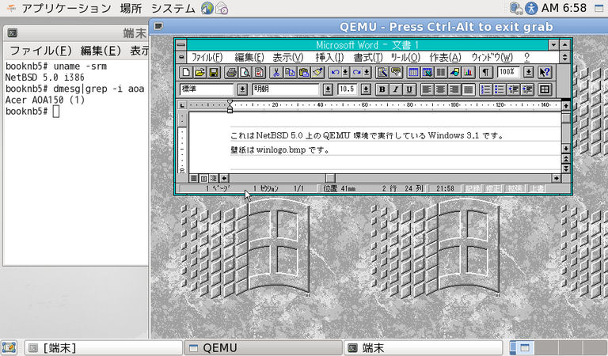Switch to outline view button
Image resolution: width=608 pixels, height=356 pixels.
(214, 178)
